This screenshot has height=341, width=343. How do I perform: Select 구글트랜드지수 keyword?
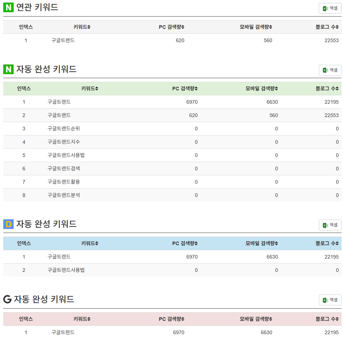coord(64,142)
